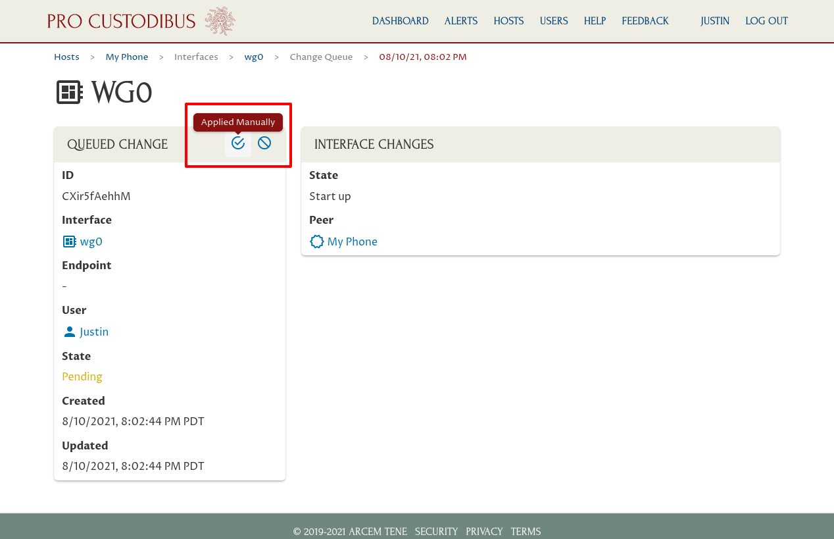Open the wg0 link under Interface

point(91,242)
